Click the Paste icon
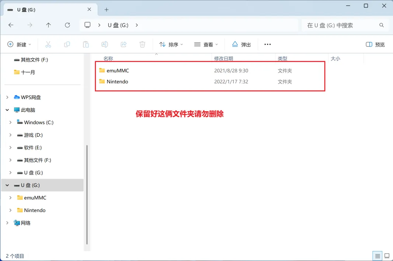This screenshot has height=261, width=393. coord(86,44)
